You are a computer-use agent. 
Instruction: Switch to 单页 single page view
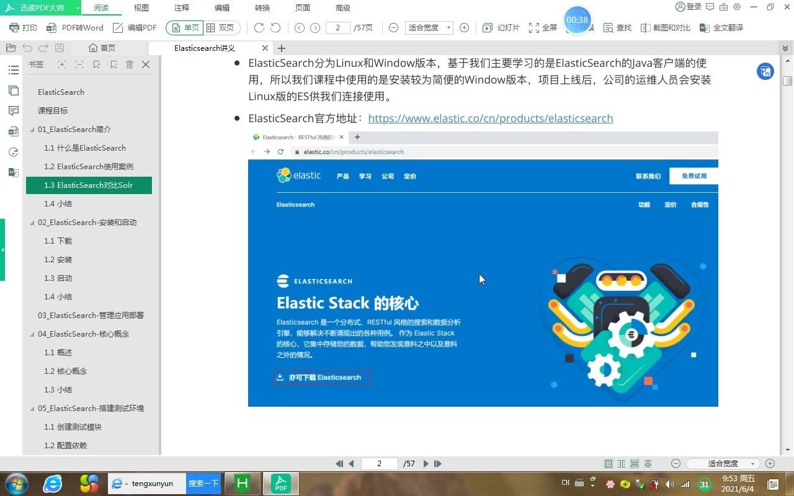pos(184,28)
